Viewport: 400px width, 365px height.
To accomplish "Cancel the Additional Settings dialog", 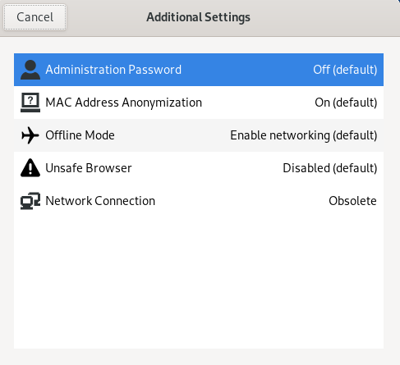I will 34,17.
